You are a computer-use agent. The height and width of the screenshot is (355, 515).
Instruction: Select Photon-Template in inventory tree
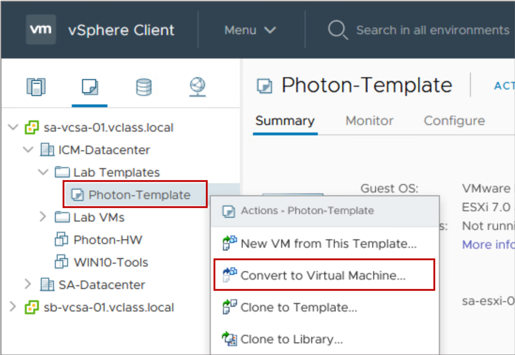point(139,195)
